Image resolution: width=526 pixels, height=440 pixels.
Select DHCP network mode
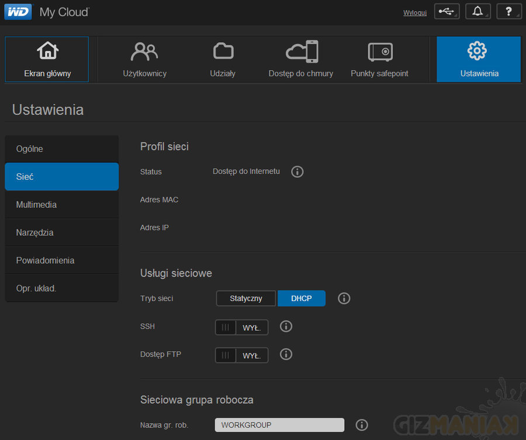point(301,298)
